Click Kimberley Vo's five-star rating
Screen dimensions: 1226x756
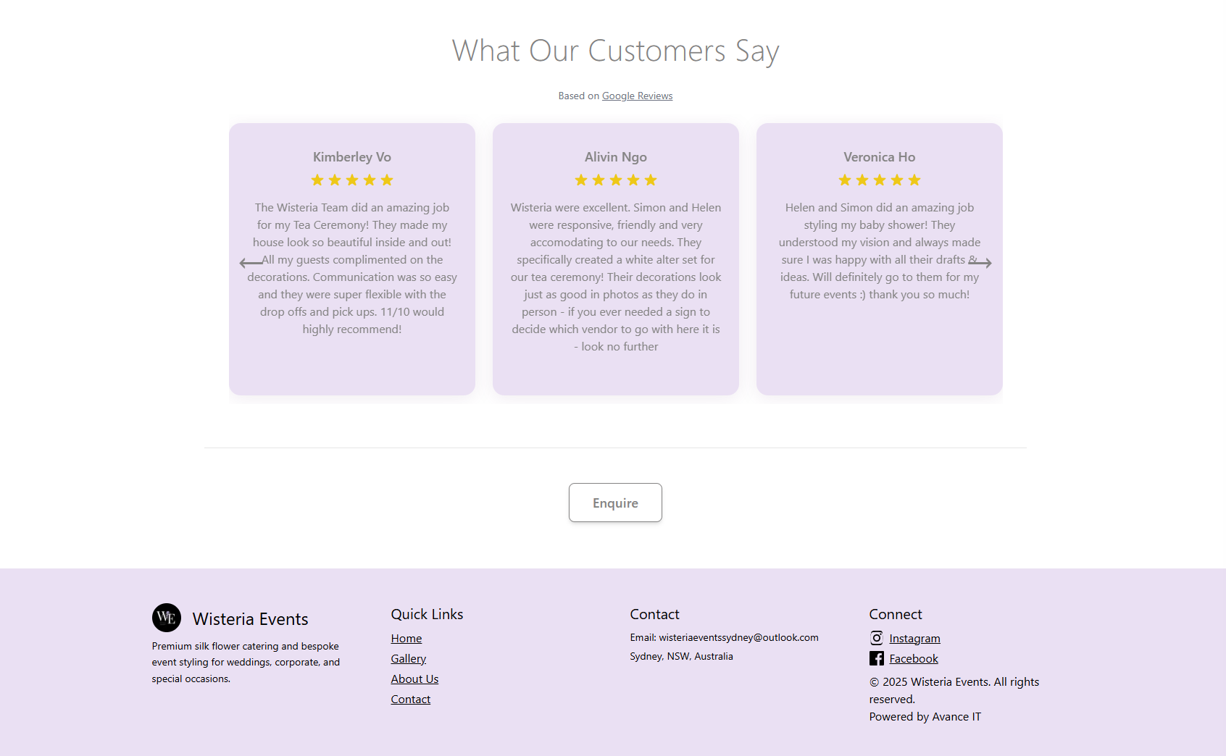[352, 180]
